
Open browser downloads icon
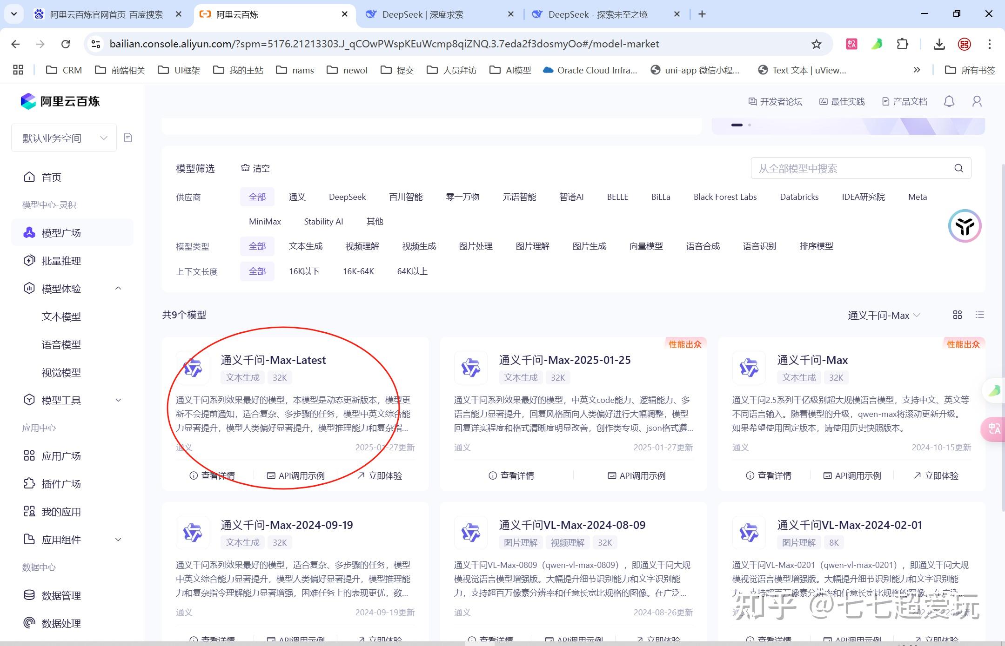coord(939,44)
